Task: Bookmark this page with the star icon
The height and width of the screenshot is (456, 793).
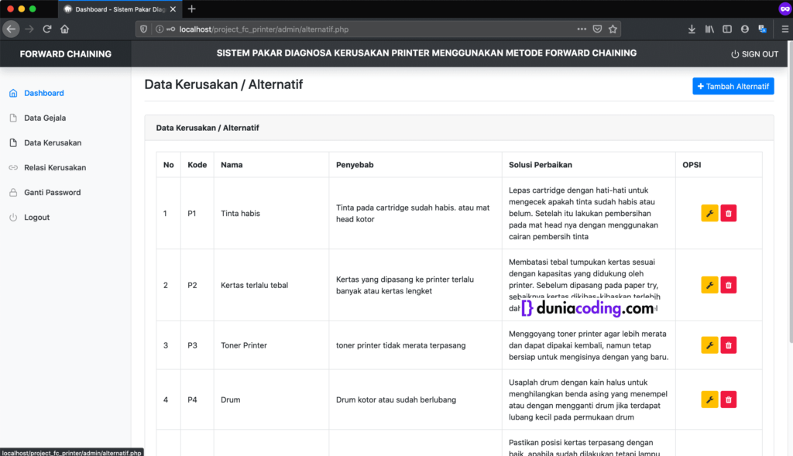Action: pyautogui.click(x=613, y=29)
